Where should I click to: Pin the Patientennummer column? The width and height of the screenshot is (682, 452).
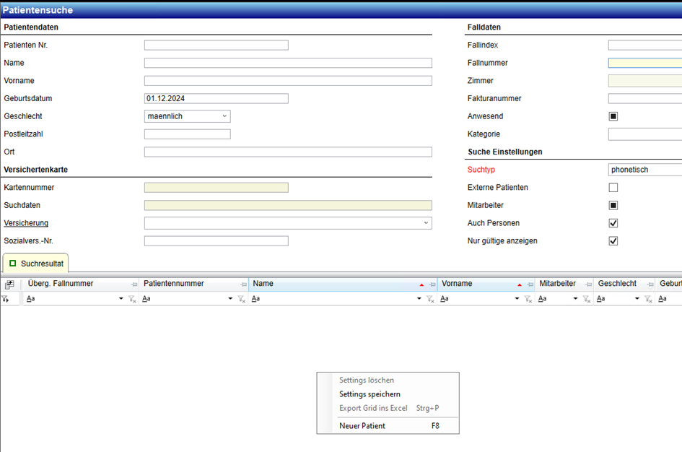[243, 284]
